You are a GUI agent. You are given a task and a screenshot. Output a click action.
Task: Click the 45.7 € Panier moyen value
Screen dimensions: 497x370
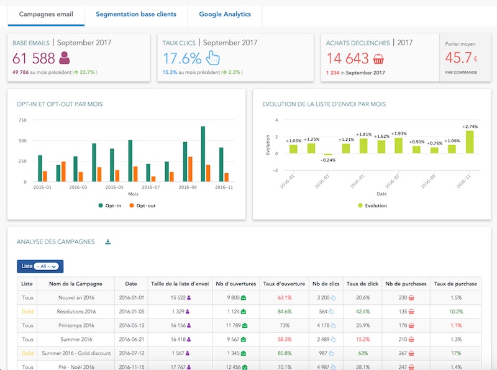[x=461, y=58]
